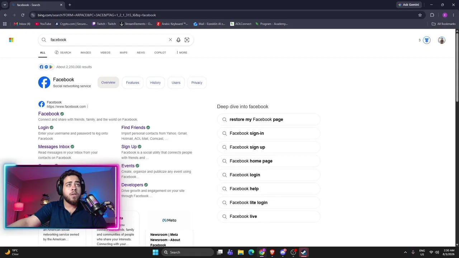459x258 pixels.
Task: Open the Messages Inbox sitelink
Action: click(x=54, y=147)
